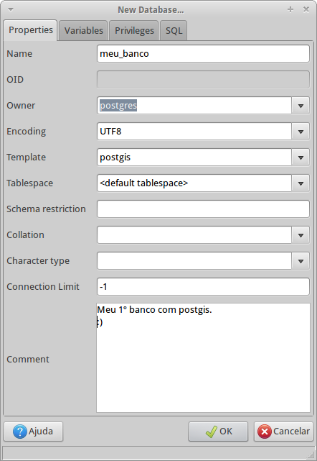This screenshot has height=461, width=317.
Task: Click inside the Comment text area
Action: click(x=203, y=358)
